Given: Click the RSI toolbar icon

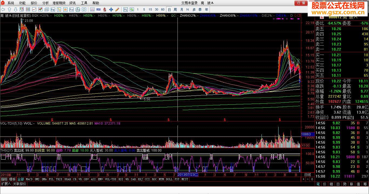Looking at the screenshot, I should [98, 9].
